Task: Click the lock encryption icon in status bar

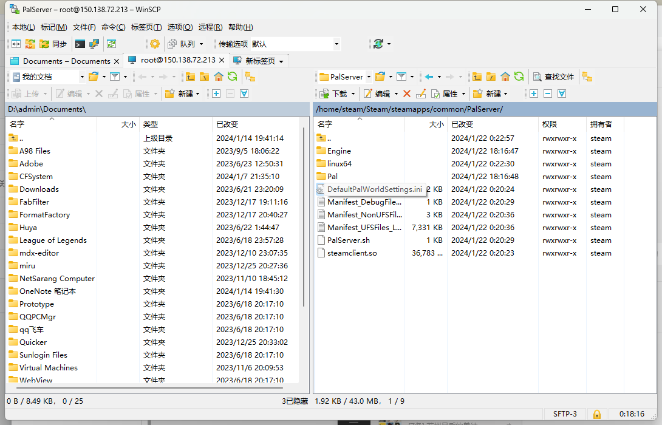Action: (x=597, y=414)
